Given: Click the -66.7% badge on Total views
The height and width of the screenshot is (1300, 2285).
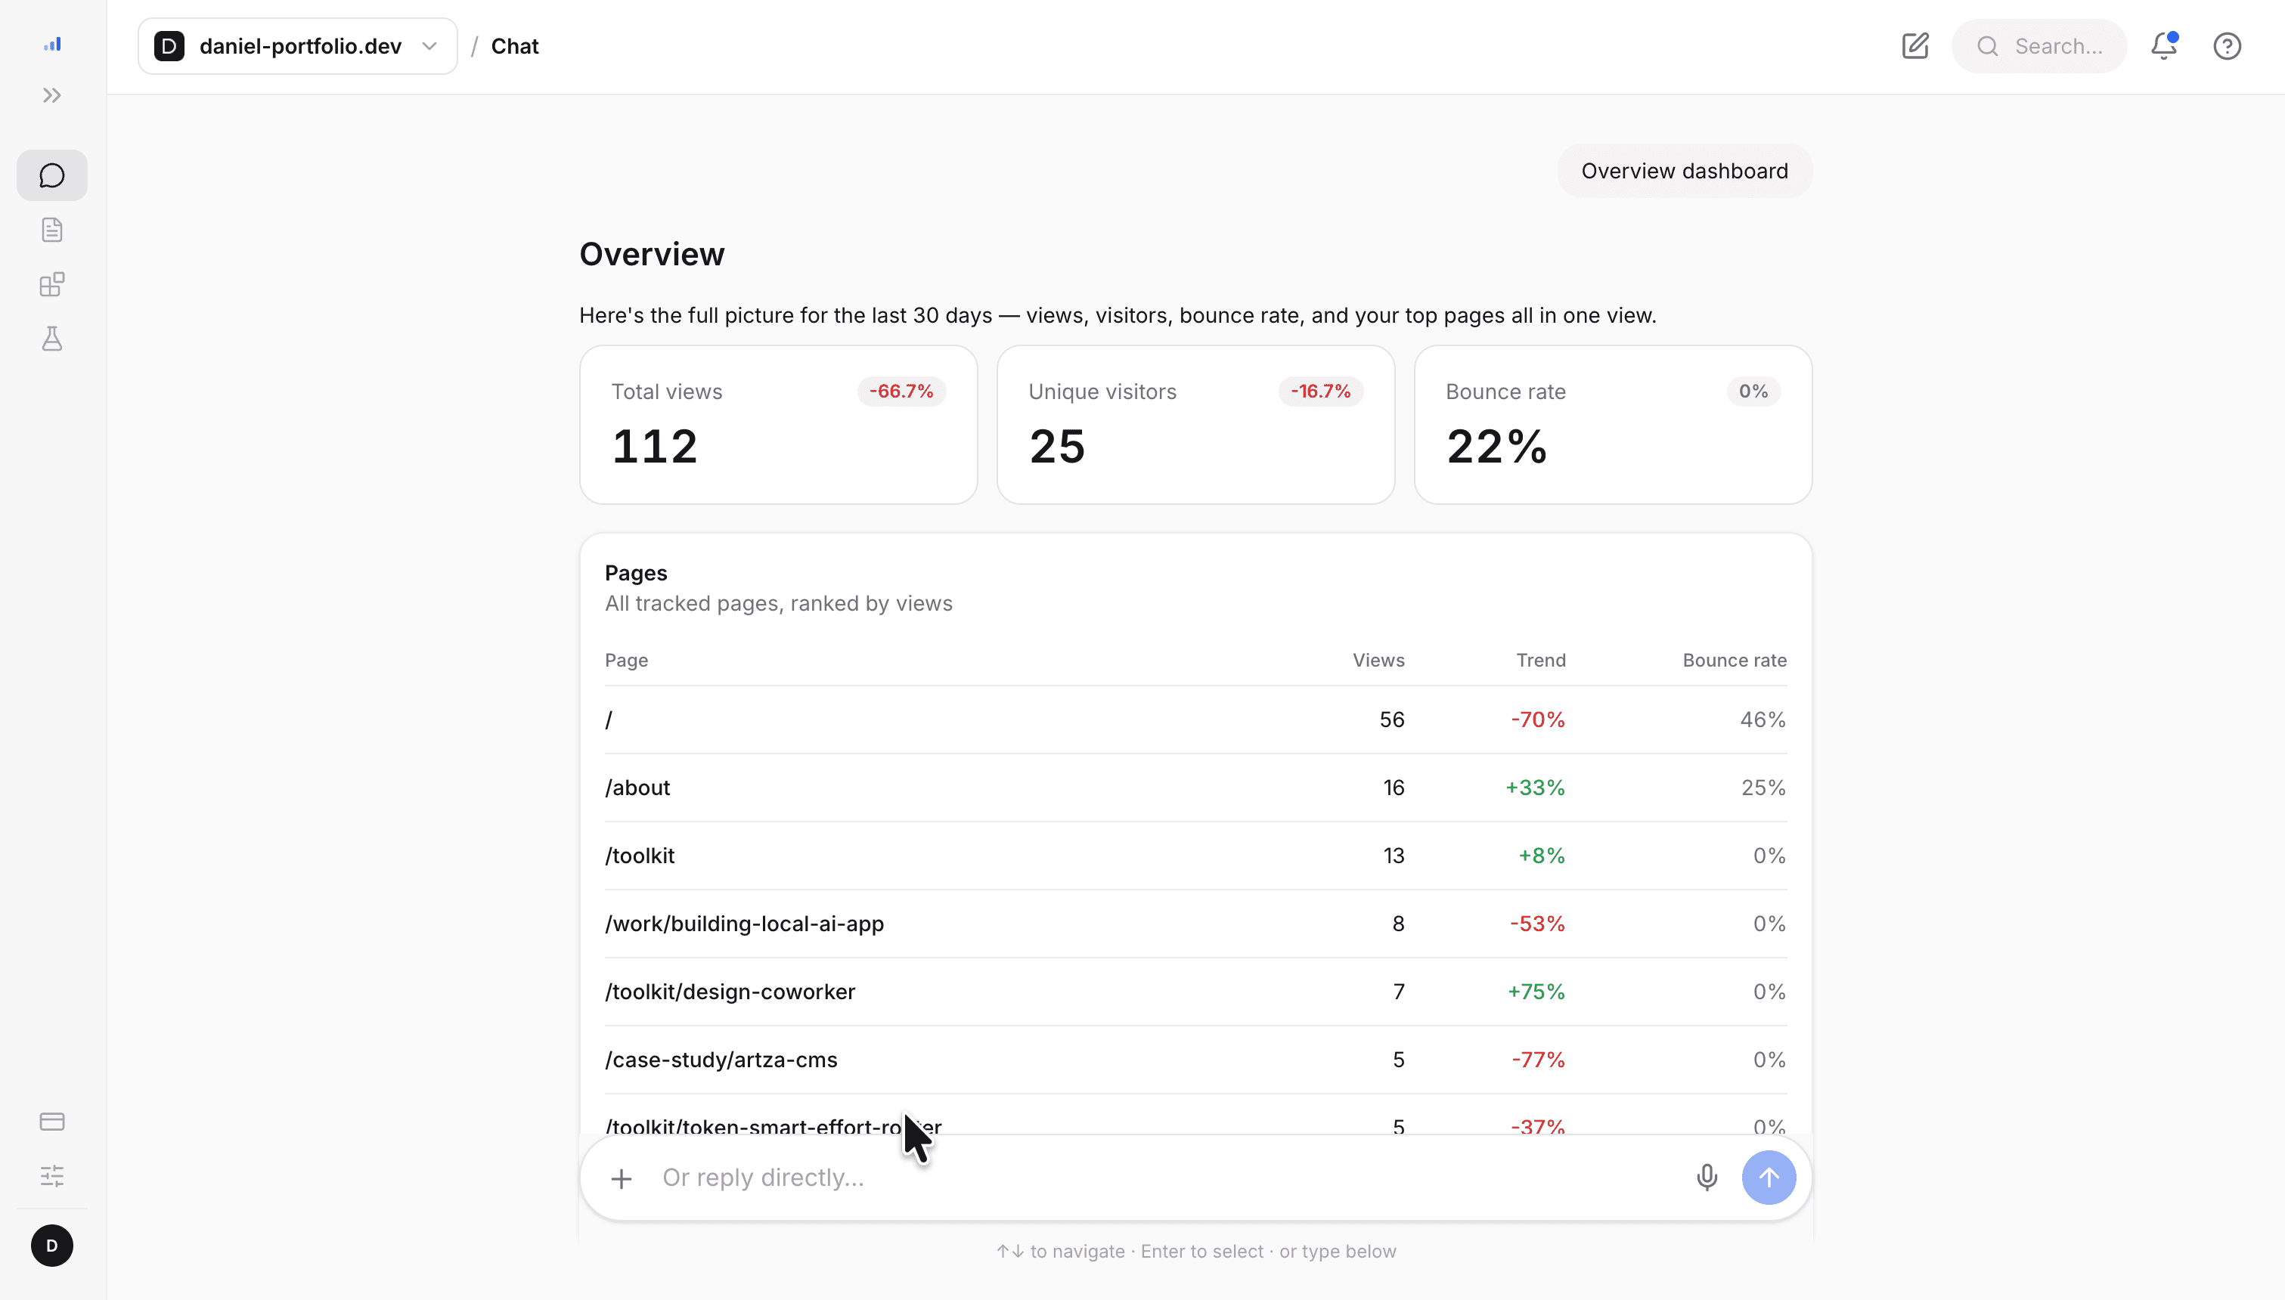Looking at the screenshot, I should (x=901, y=392).
